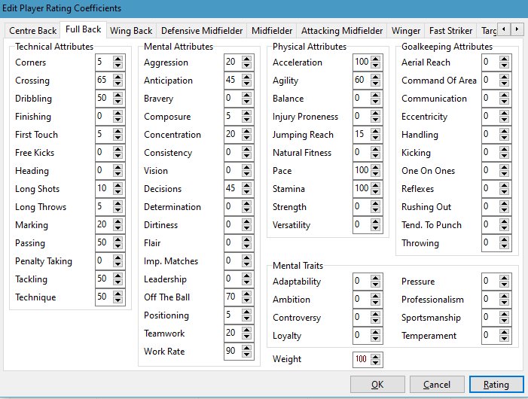Select the Fast Striker tab
This screenshot has height=399, width=528.
coord(450,31)
